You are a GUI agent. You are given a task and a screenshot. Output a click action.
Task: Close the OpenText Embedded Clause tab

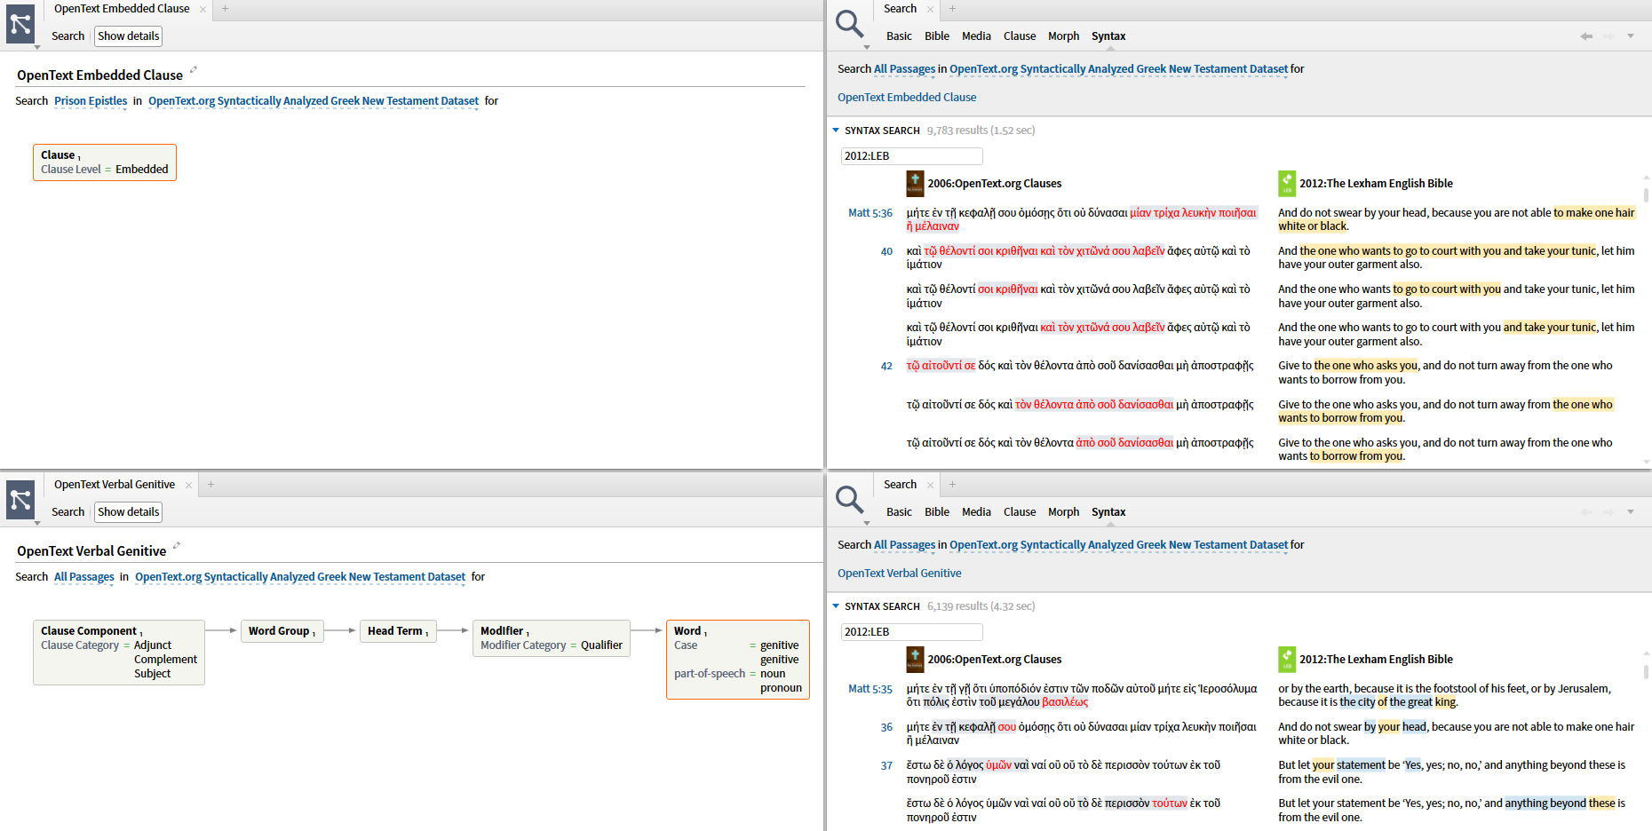point(203,10)
